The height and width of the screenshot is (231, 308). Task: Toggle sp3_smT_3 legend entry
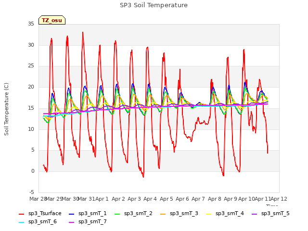pyautogui.click(x=179, y=213)
